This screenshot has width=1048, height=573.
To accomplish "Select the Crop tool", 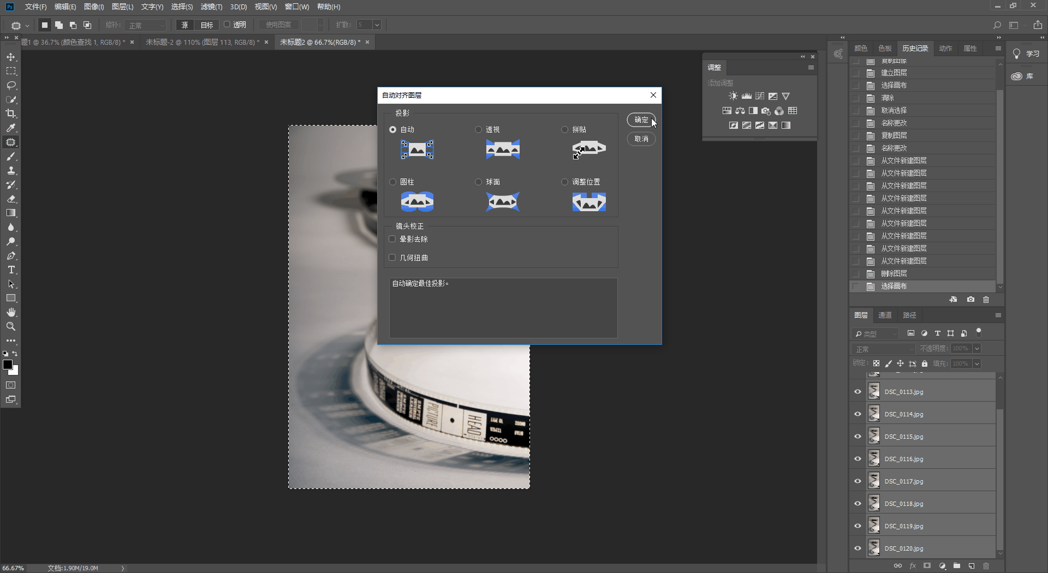I will pyautogui.click(x=11, y=114).
